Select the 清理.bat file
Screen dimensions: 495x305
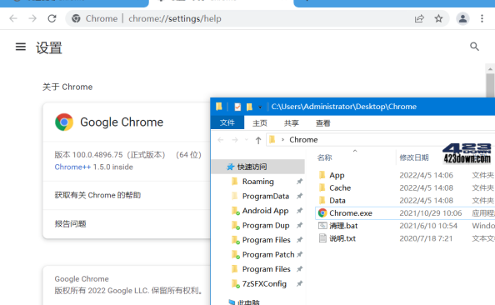pos(343,226)
